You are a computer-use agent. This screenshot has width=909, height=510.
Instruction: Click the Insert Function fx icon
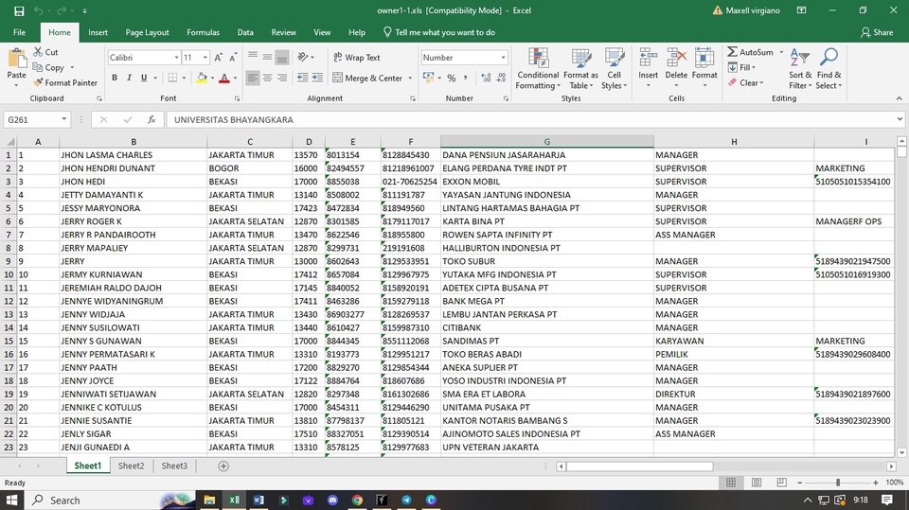[x=151, y=120]
